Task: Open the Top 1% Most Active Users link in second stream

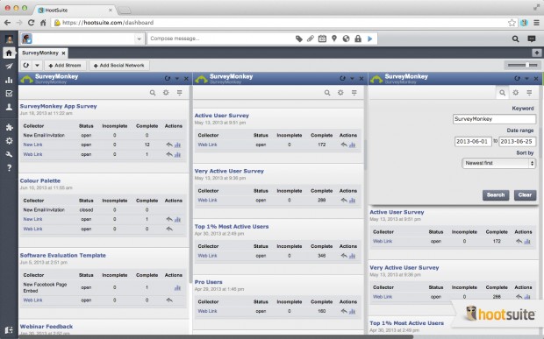Action: pyautogui.click(x=232, y=227)
